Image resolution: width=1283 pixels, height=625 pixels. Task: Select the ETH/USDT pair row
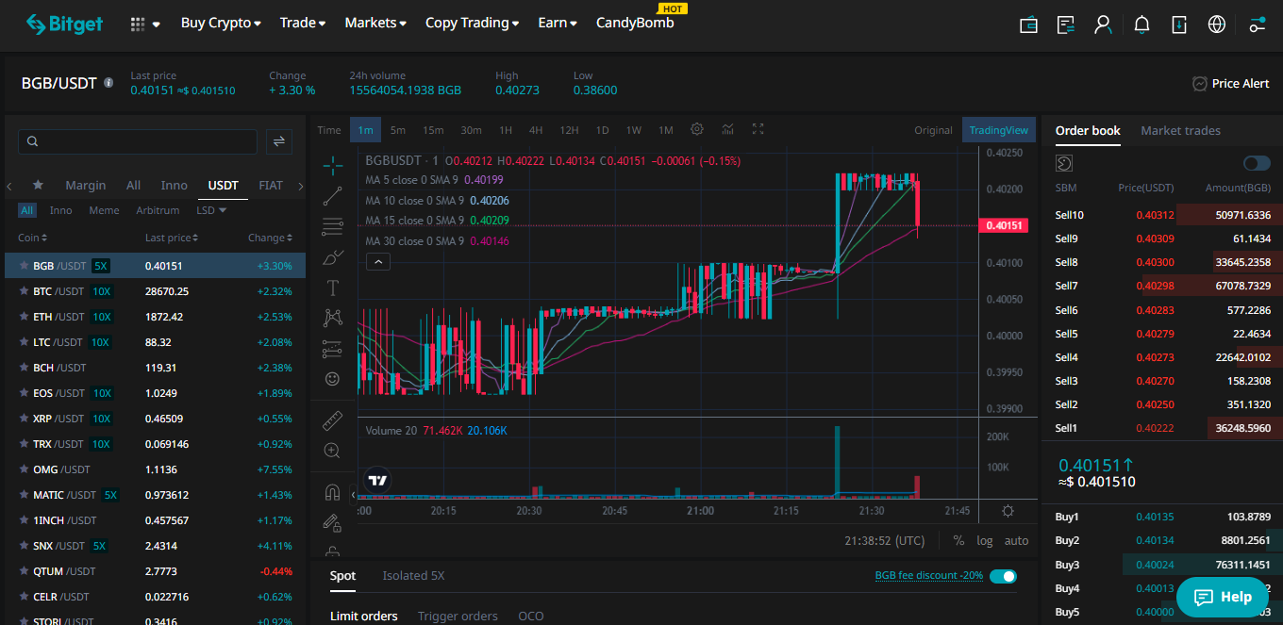[x=156, y=317]
